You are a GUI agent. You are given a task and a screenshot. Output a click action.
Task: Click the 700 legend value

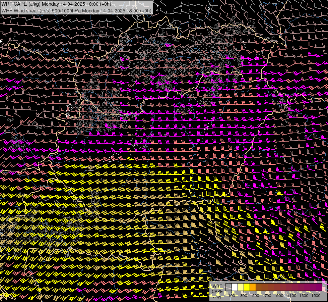268,296
